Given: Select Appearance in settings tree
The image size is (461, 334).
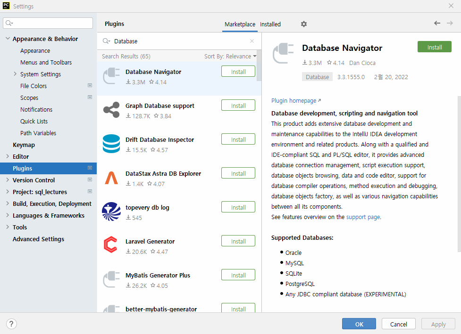Looking at the screenshot, I should click(x=35, y=51).
